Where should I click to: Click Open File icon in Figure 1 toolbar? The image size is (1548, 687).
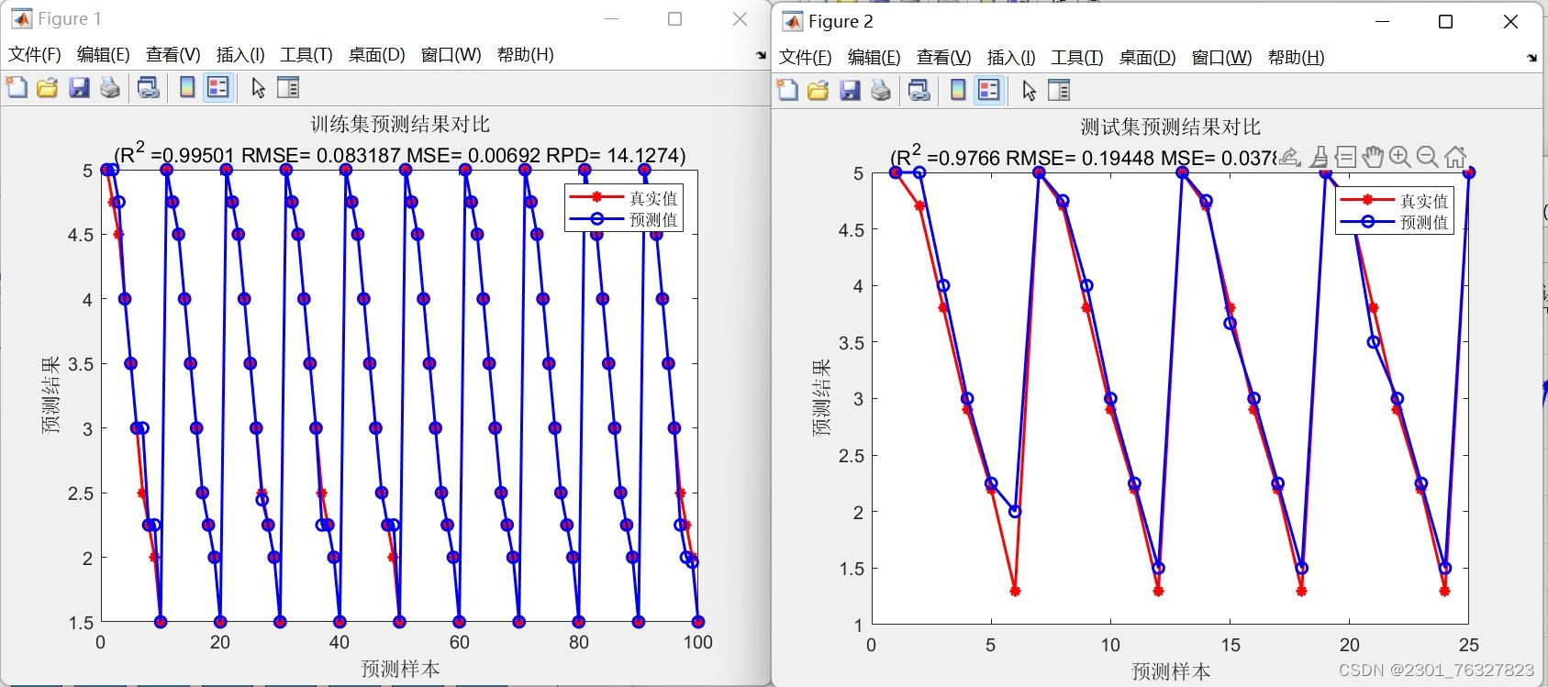pos(47,88)
